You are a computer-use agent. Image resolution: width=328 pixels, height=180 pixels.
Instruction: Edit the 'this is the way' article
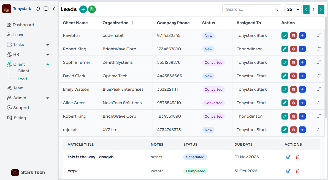coord(288,157)
